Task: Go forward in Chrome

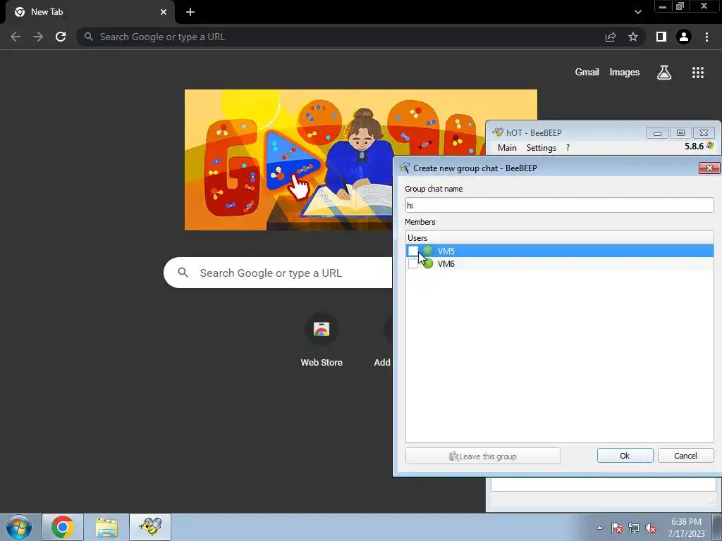Action: click(x=38, y=37)
